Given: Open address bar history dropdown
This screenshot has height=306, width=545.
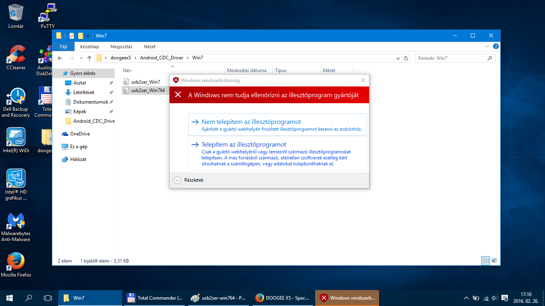Looking at the screenshot, I should point(398,58).
